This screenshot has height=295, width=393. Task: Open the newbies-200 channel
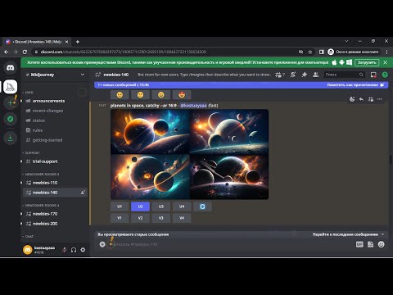tap(55, 224)
